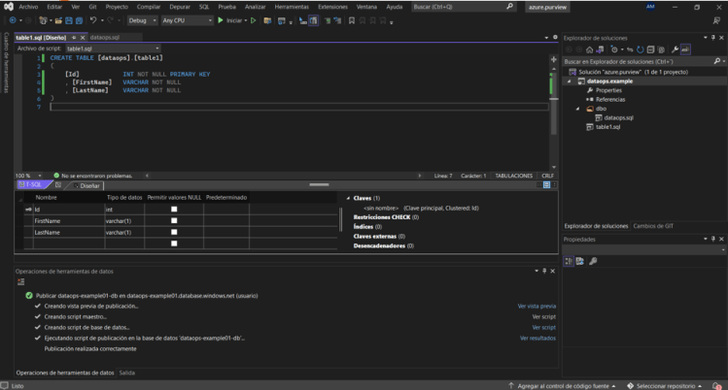Open the Herramientas menu
This screenshot has width=728, height=390.
292,6
